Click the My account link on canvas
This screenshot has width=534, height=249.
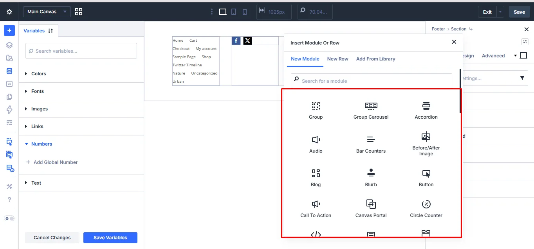click(x=206, y=49)
